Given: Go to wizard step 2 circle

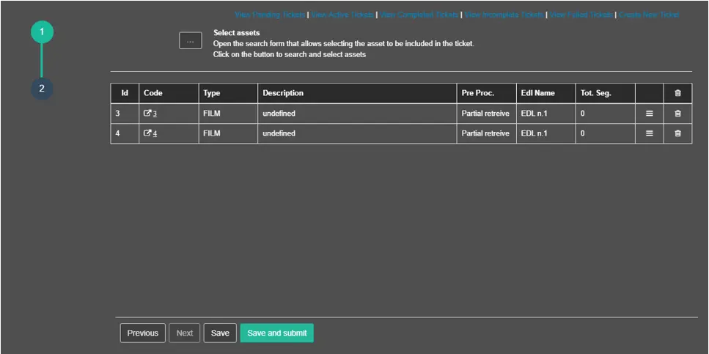Looking at the screenshot, I should coord(42,88).
